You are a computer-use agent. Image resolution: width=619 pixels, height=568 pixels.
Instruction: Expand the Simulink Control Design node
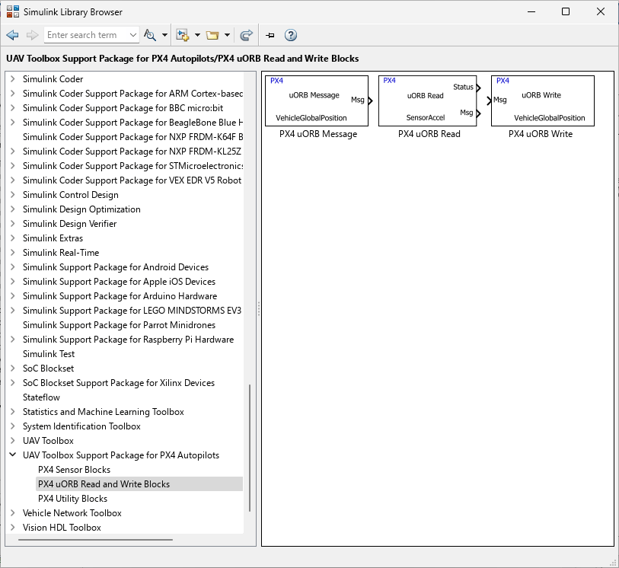(13, 195)
